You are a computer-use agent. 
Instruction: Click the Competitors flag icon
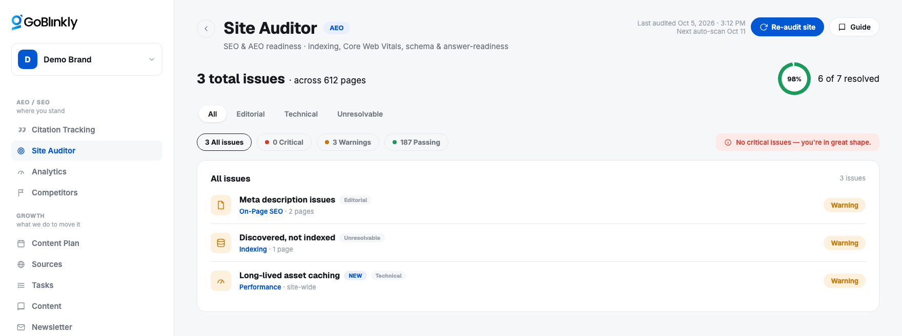point(21,193)
